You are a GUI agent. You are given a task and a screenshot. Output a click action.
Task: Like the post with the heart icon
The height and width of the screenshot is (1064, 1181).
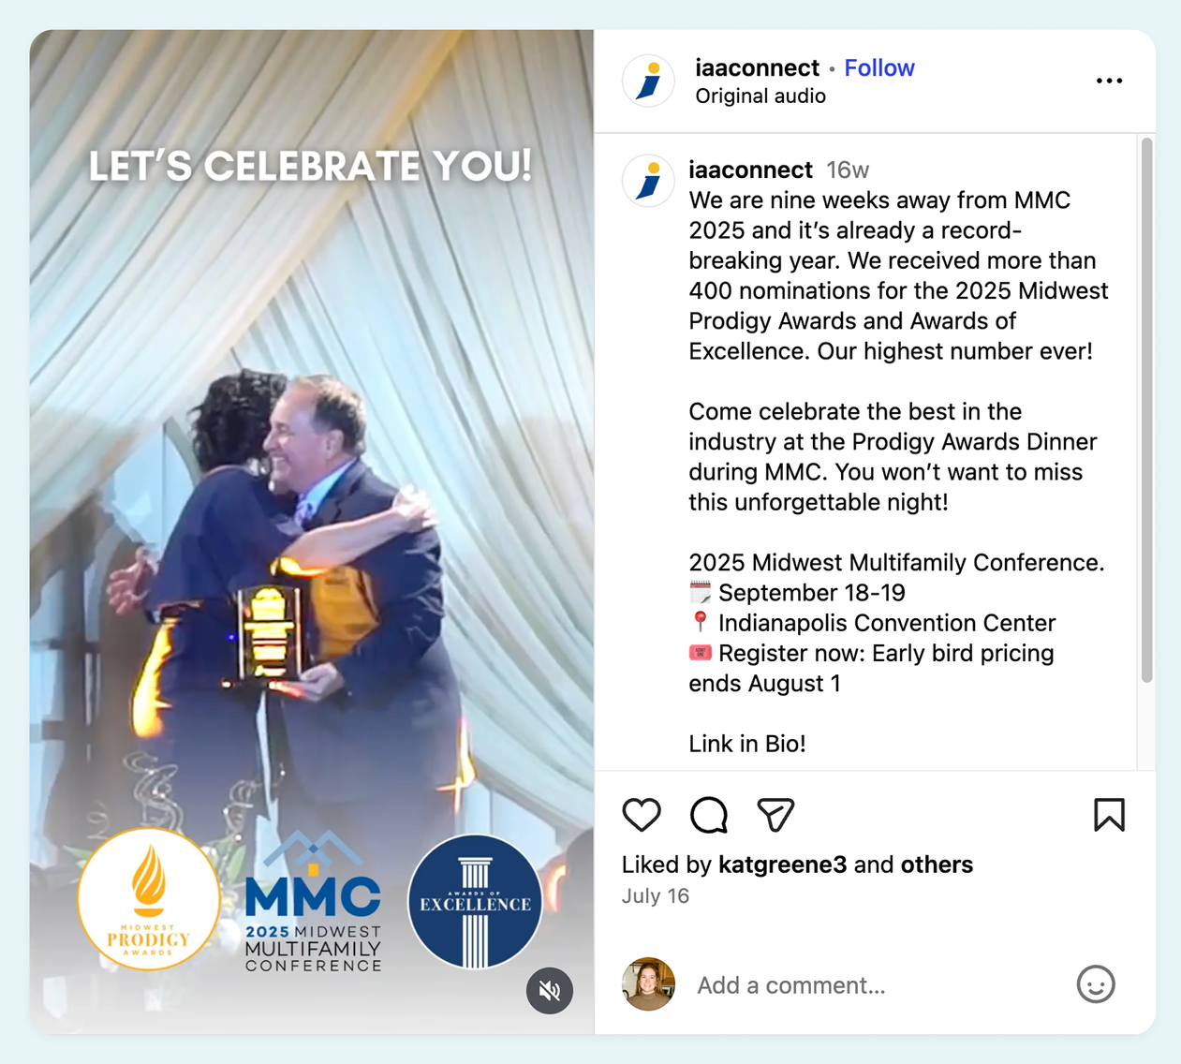click(x=642, y=815)
